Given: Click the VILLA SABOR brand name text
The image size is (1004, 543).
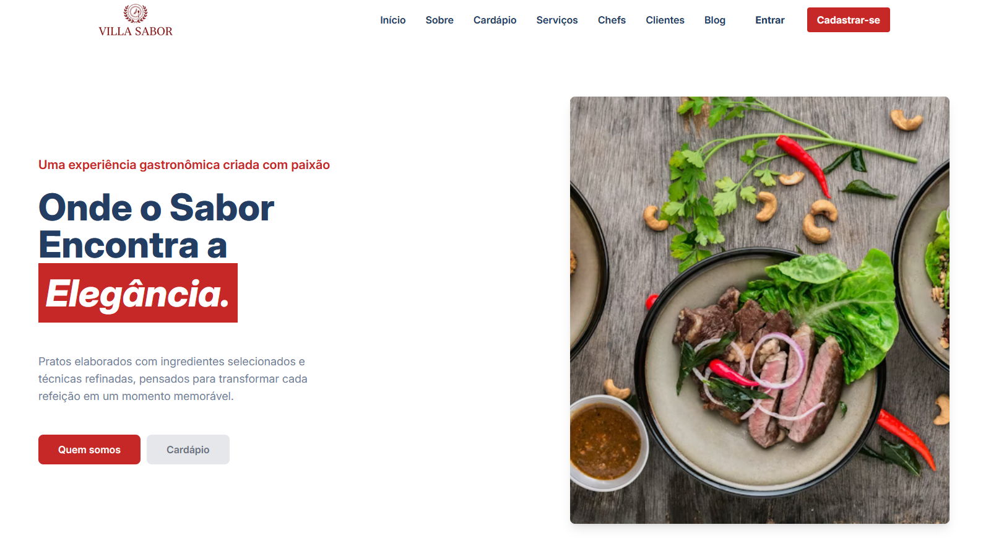Looking at the screenshot, I should [136, 32].
